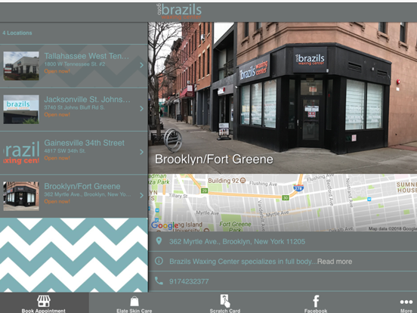
Task: Click Fort Greene Park label on map
Action: coord(235,226)
